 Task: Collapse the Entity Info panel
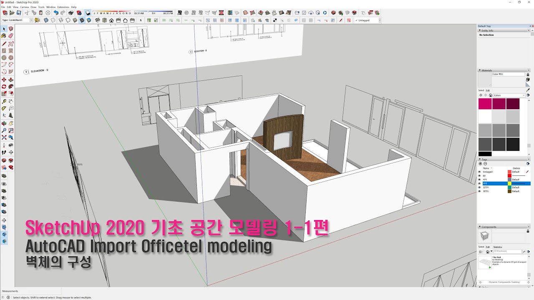point(480,30)
